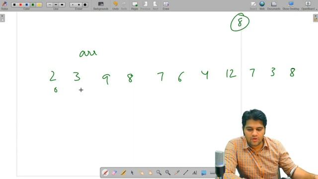Image resolution: width=318 pixels, height=179 pixels.
Task: Select the green pen color
Action: coord(33,4)
